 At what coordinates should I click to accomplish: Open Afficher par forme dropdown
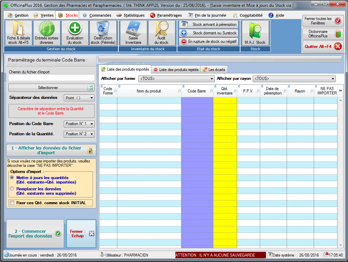click(x=176, y=79)
